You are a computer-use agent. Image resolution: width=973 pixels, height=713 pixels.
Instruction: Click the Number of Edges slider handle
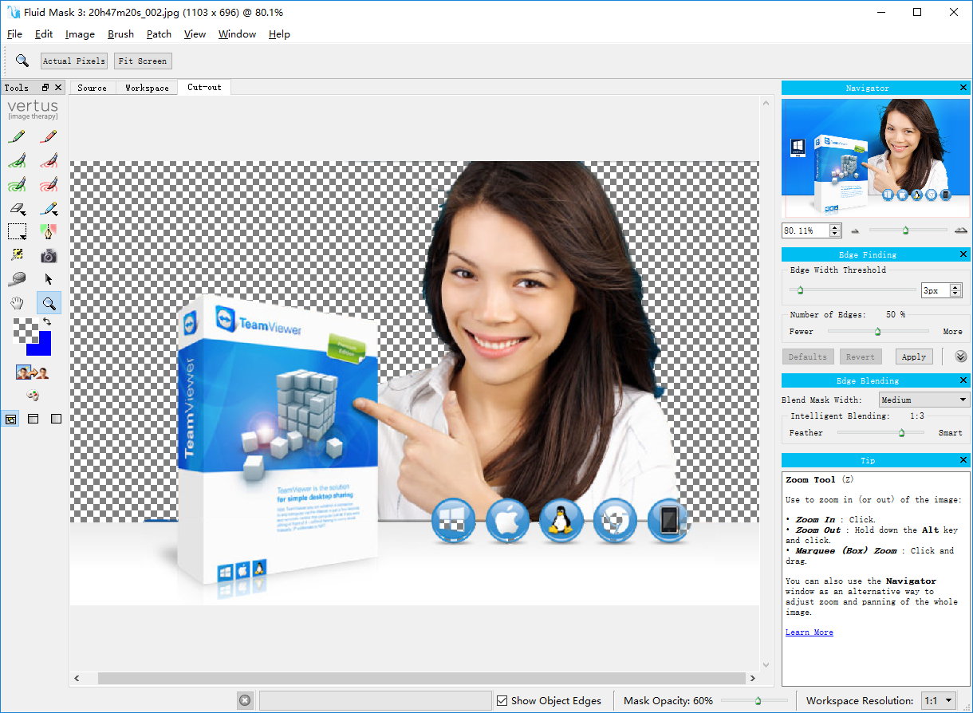[877, 331]
